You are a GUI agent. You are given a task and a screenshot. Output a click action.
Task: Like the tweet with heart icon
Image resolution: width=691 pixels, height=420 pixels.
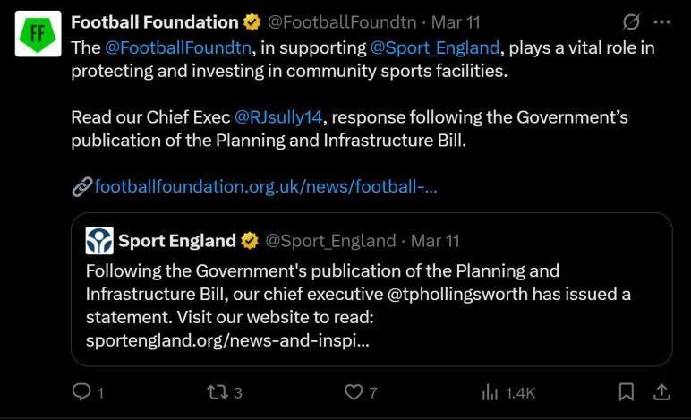(355, 391)
